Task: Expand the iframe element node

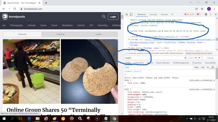Action: [x=129, y=39]
